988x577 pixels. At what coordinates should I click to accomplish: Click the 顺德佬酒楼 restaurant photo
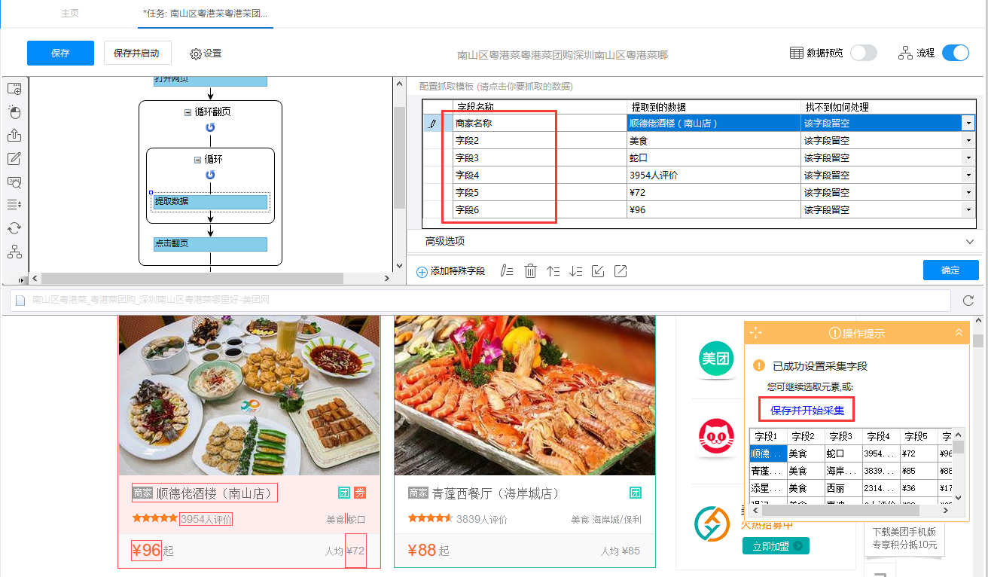pyautogui.click(x=249, y=395)
